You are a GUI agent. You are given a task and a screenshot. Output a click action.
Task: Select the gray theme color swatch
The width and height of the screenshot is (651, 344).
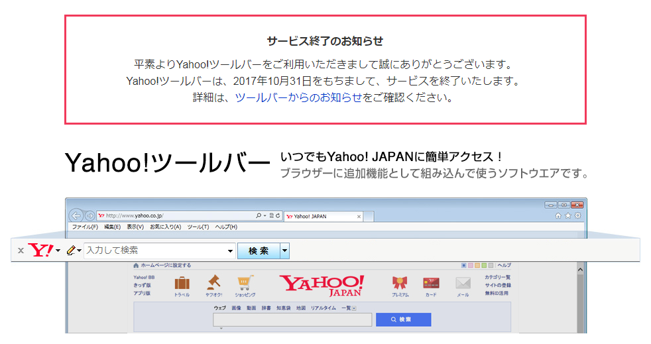click(x=491, y=265)
